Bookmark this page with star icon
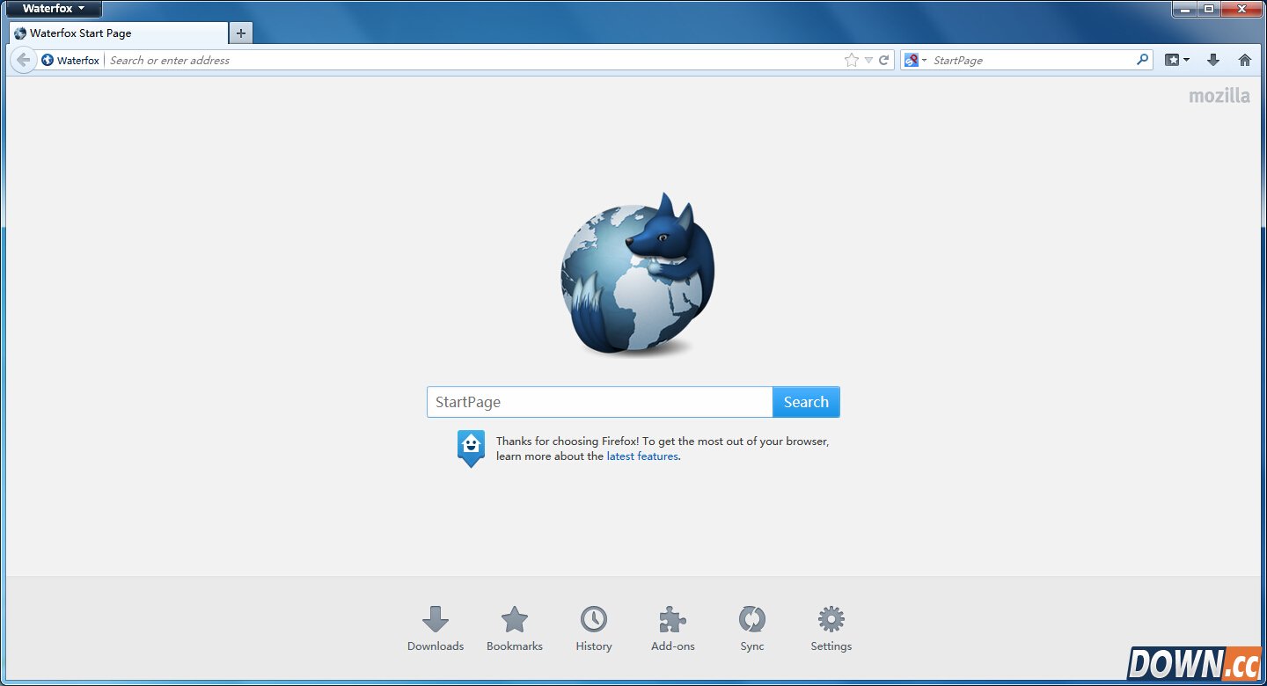This screenshot has height=686, width=1267. point(851,60)
